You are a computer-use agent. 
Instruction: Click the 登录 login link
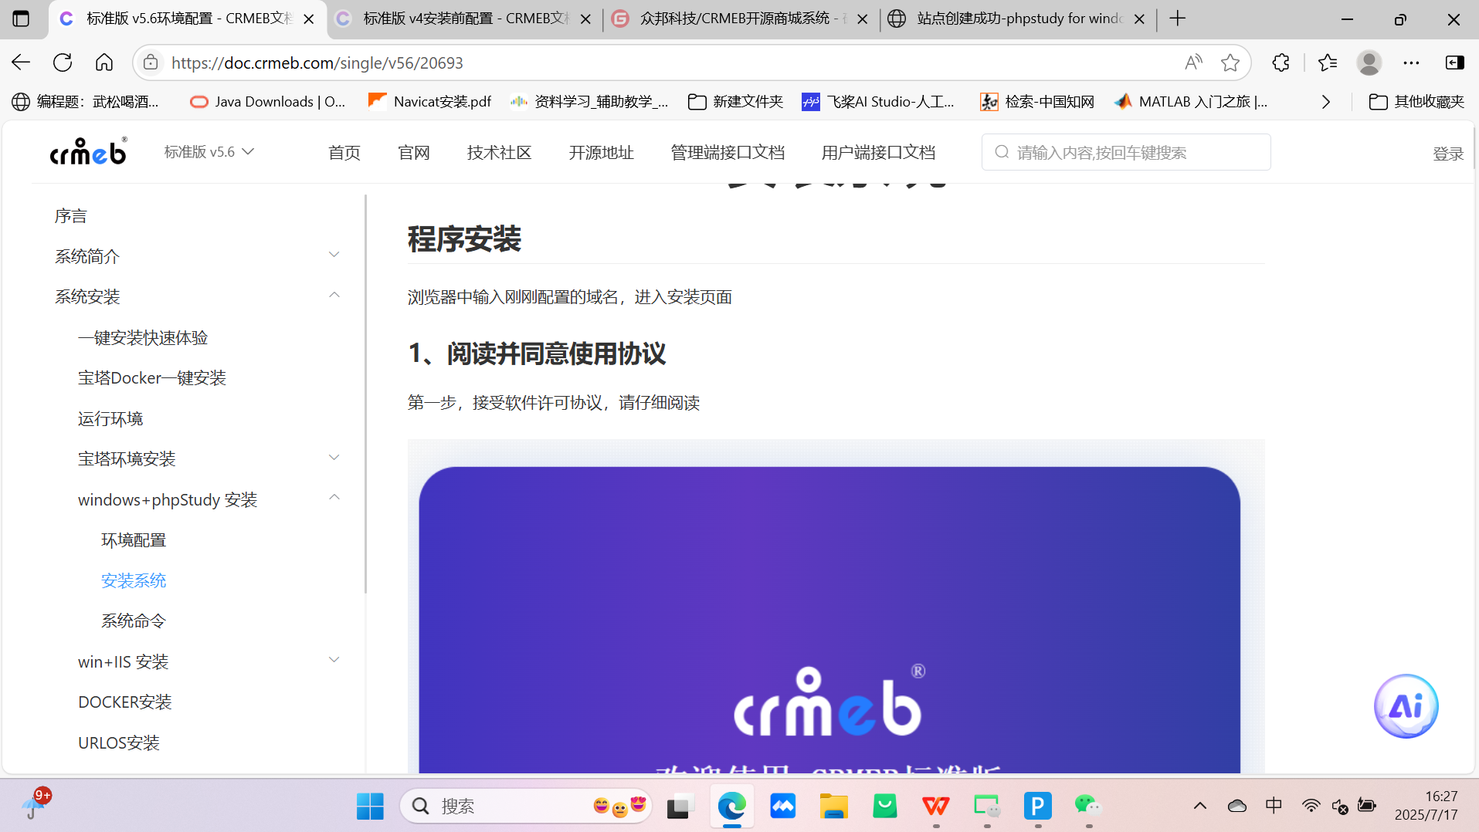coord(1448,154)
